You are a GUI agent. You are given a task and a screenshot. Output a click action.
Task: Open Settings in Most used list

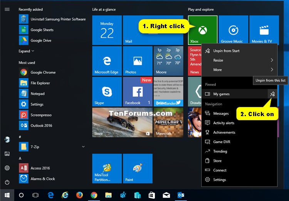click(x=52, y=104)
